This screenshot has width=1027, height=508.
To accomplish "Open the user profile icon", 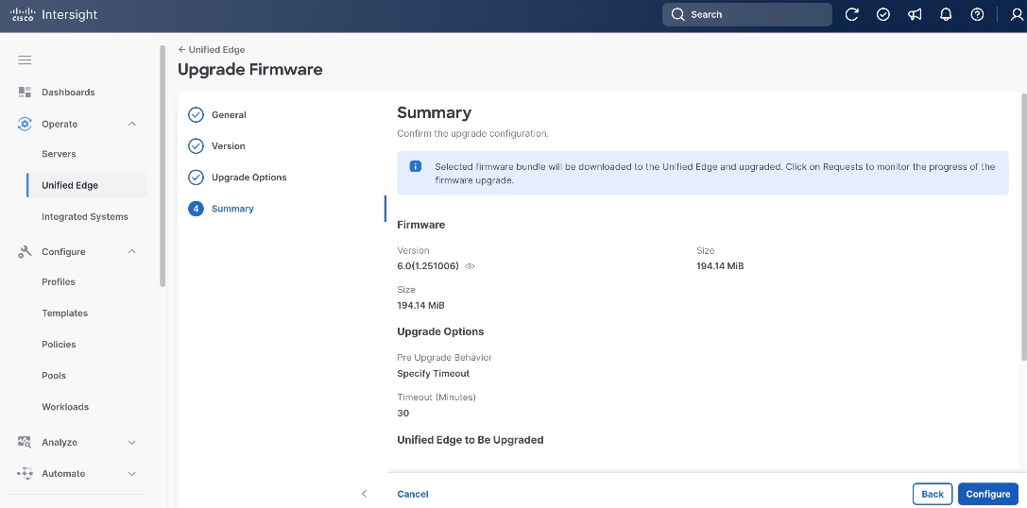I will (1018, 14).
